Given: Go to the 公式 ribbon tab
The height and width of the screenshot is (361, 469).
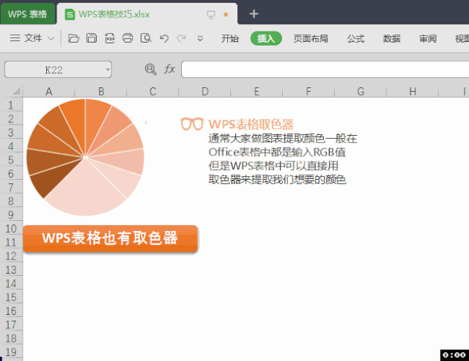Looking at the screenshot, I should 355,39.
